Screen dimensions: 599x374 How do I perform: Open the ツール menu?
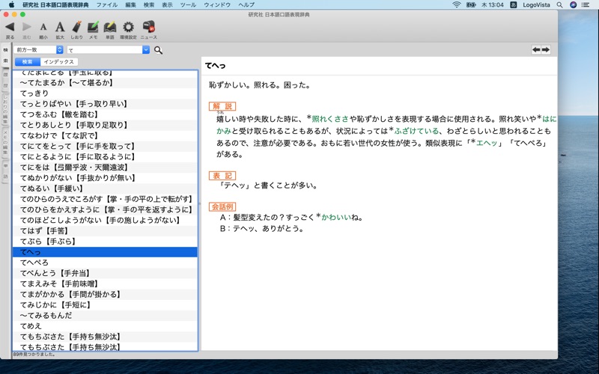coord(188,4)
